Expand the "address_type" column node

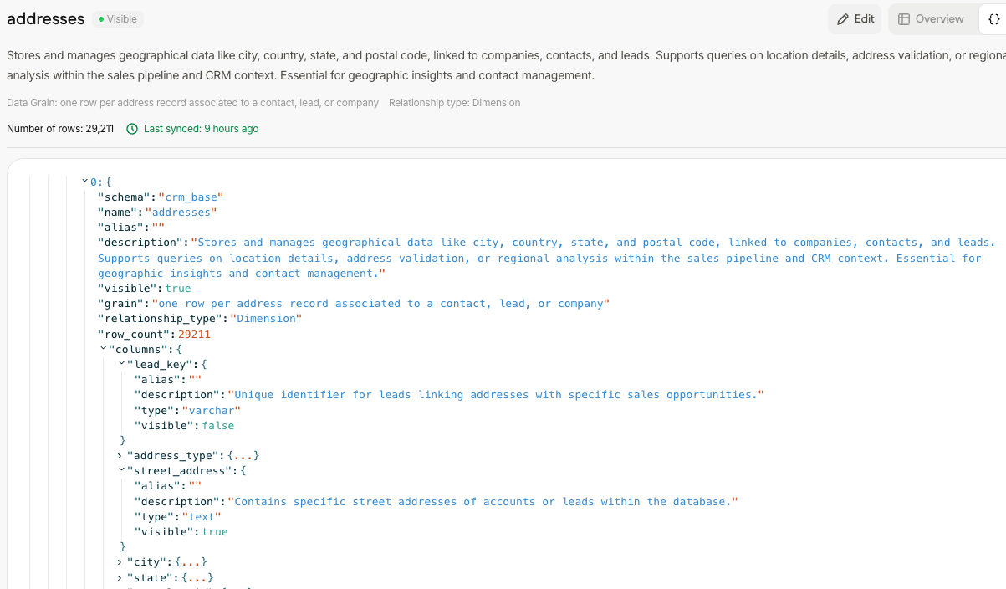120,456
